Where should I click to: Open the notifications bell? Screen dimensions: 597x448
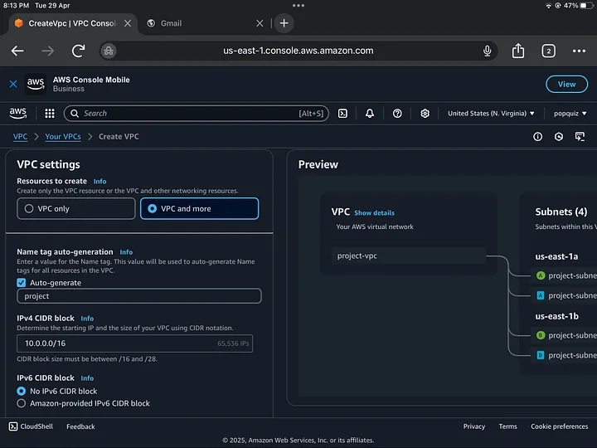(x=370, y=113)
